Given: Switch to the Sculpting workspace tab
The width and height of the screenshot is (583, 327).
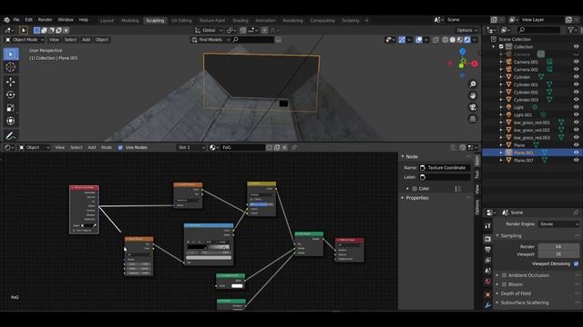Looking at the screenshot, I should click(x=155, y=20).
